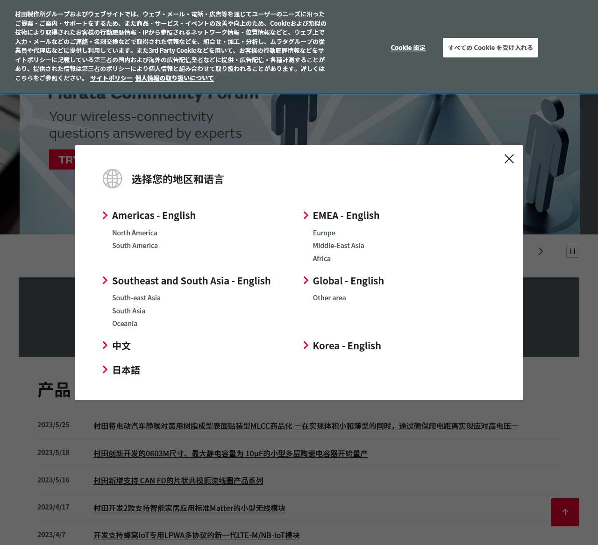Viewport: 598px width, 545px height.
Task: Open Cookie 設定 preferences
Action: [408, 48]
